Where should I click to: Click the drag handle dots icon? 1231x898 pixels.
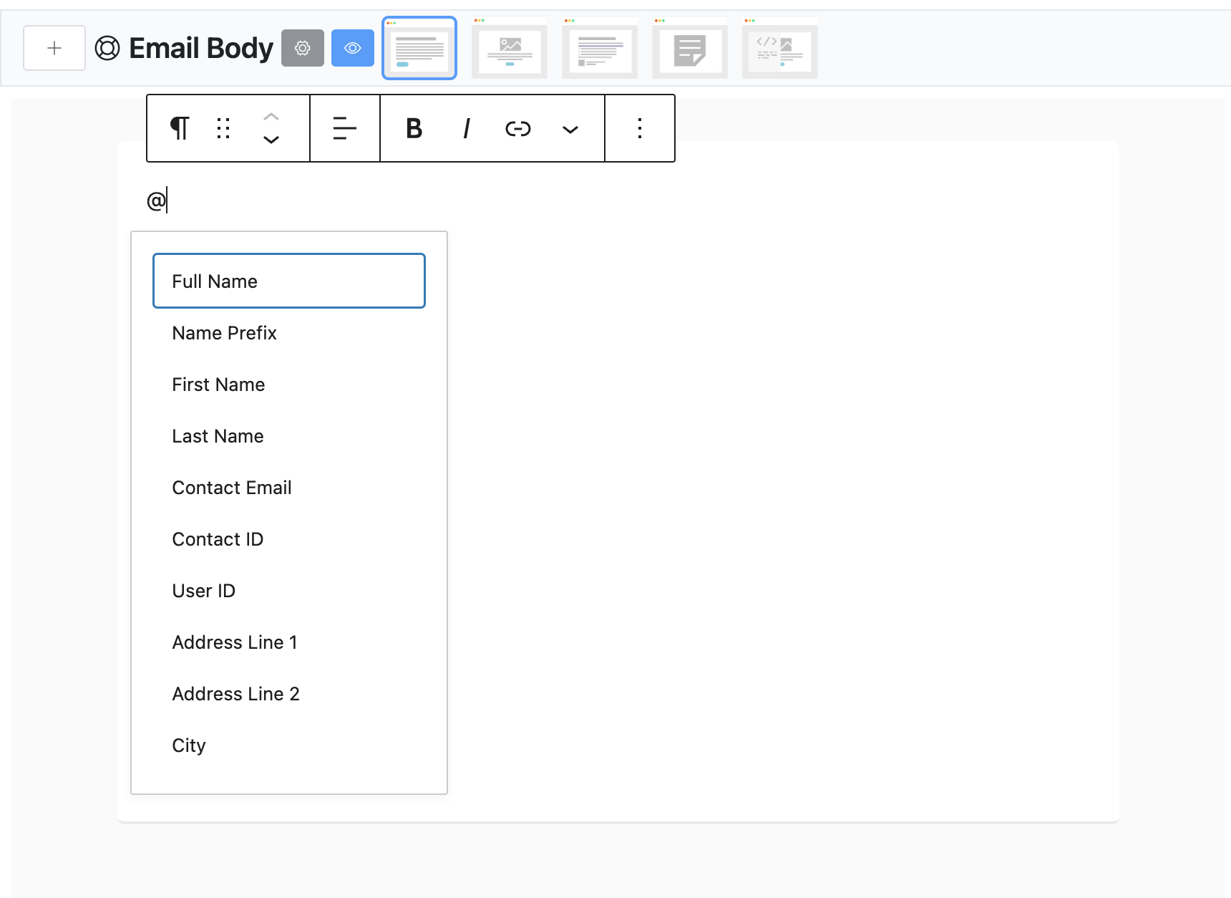click(223, 129)
